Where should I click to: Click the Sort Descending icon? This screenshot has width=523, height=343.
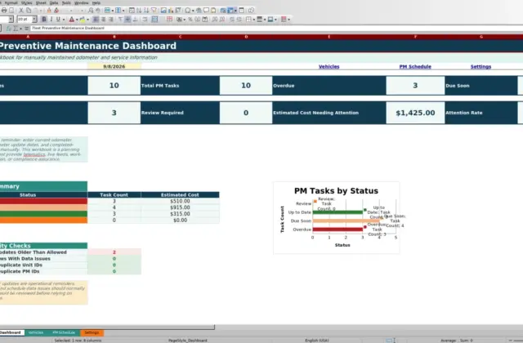146,11
